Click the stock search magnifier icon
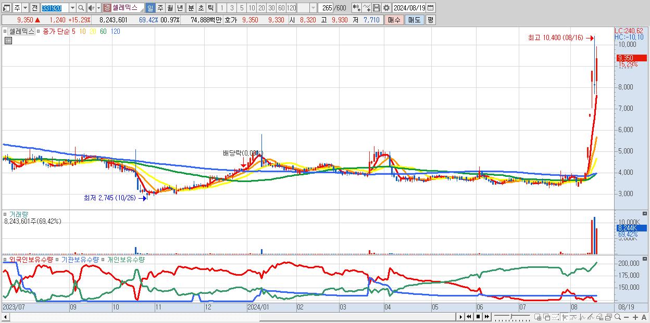 tap(81, 8)
